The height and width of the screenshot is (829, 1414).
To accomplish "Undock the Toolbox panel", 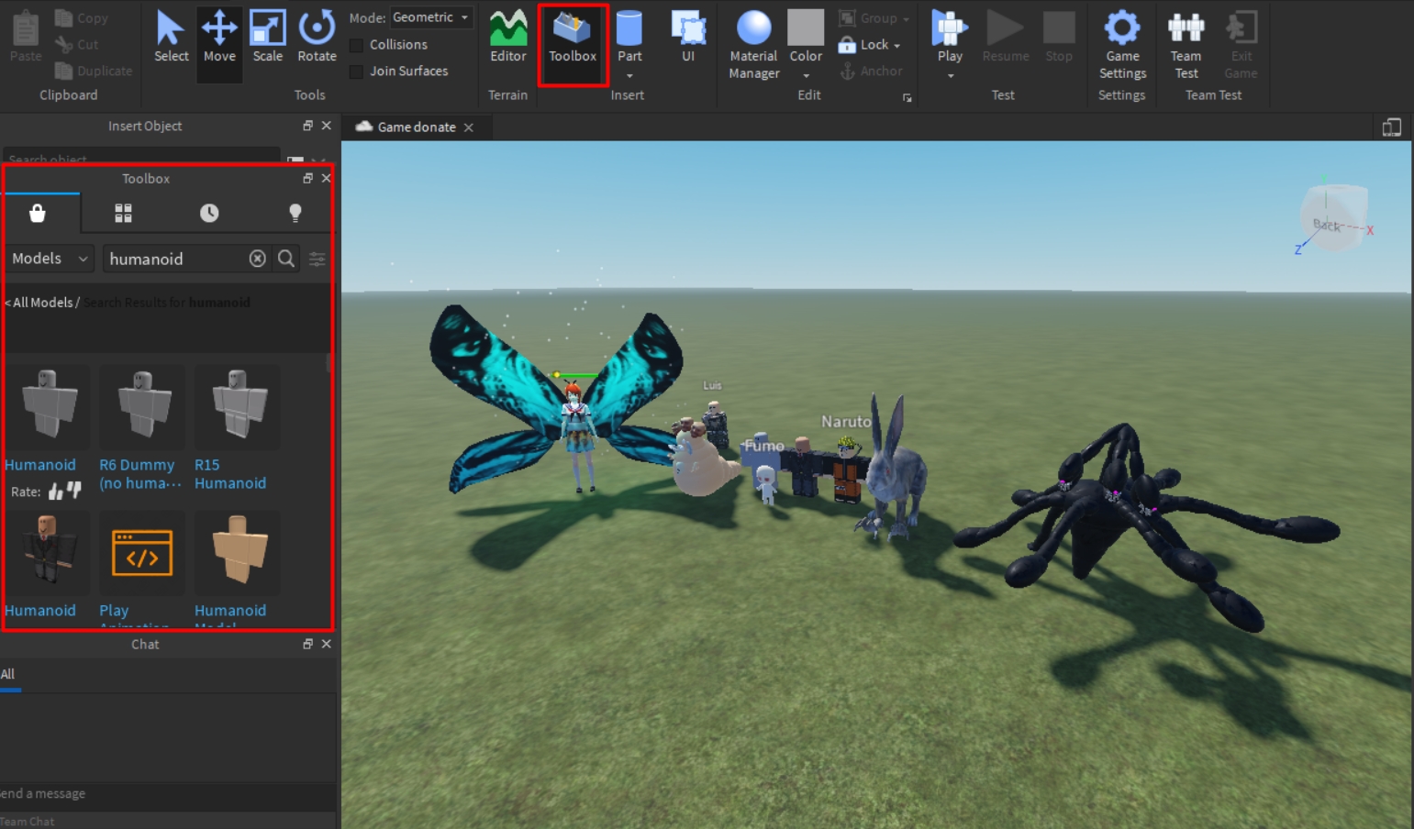I will (x=307, y=178).
